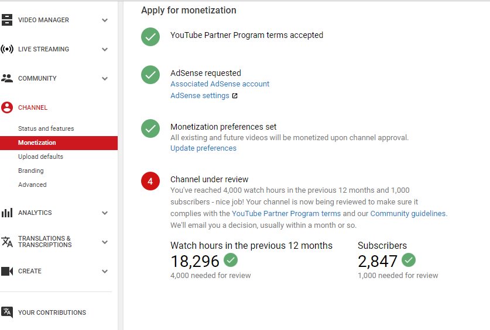Click the Video Manager sidebar icon
Viewport: 490px width, 330px height.
coord(7,20)
